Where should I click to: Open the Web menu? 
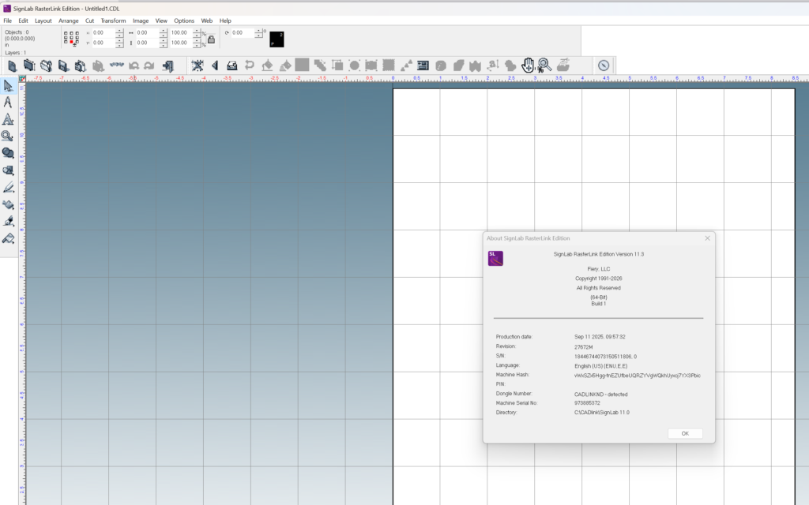(207, 21)
